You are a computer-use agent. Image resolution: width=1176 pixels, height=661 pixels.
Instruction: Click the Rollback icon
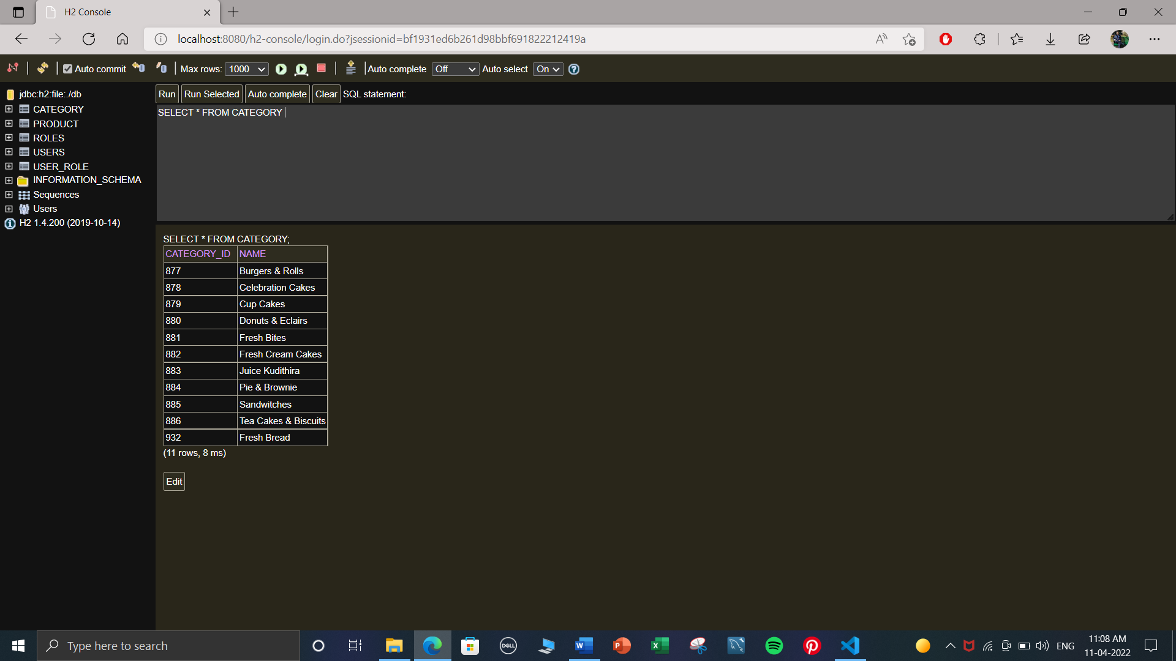coord(139,68)
